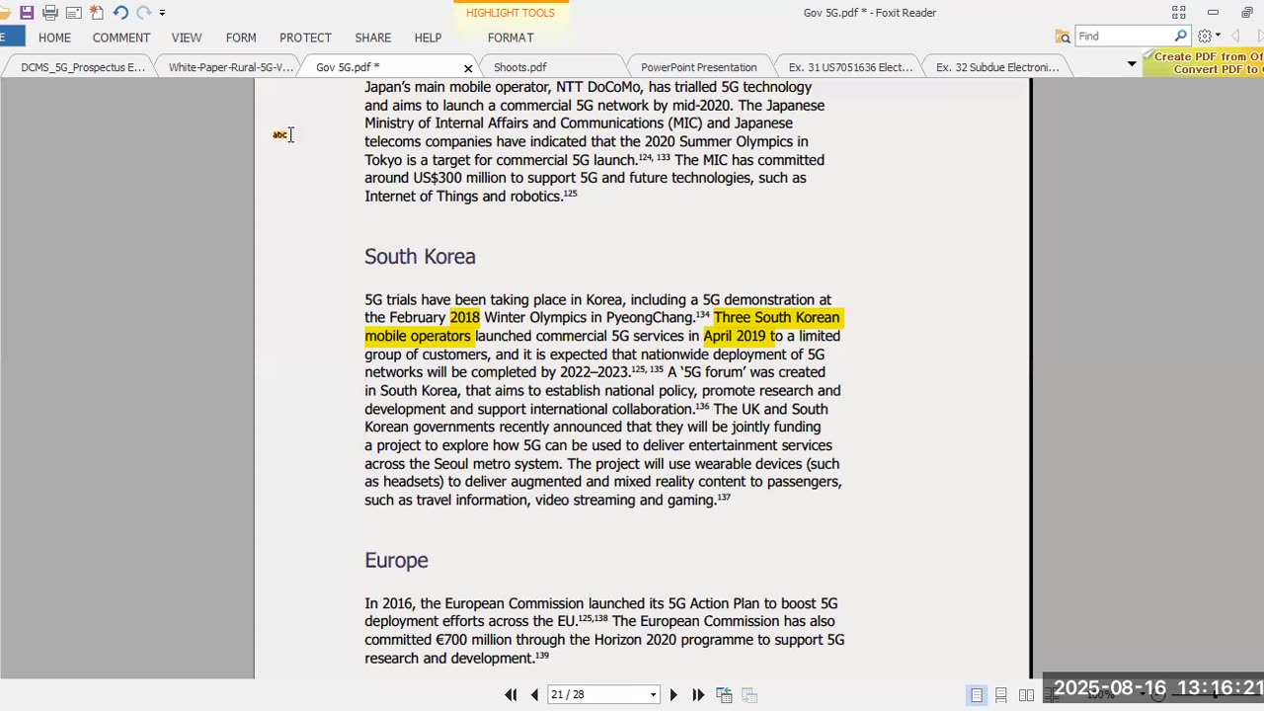Open the FORMAT tab under Highlight Tools
The image size is (1264, 711).
click(x=511, y=38)
